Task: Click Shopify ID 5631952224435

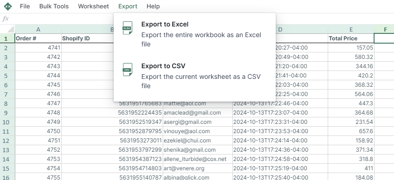Action: (x=112, y=113)
